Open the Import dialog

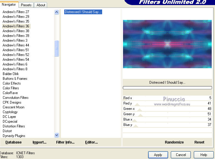[39, 142]
